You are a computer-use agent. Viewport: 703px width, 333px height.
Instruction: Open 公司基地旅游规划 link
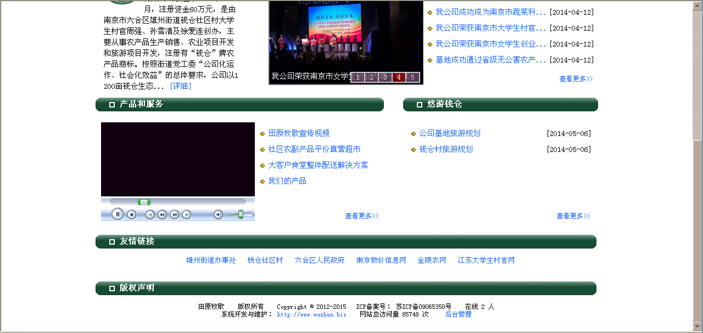tap(449, 133)
